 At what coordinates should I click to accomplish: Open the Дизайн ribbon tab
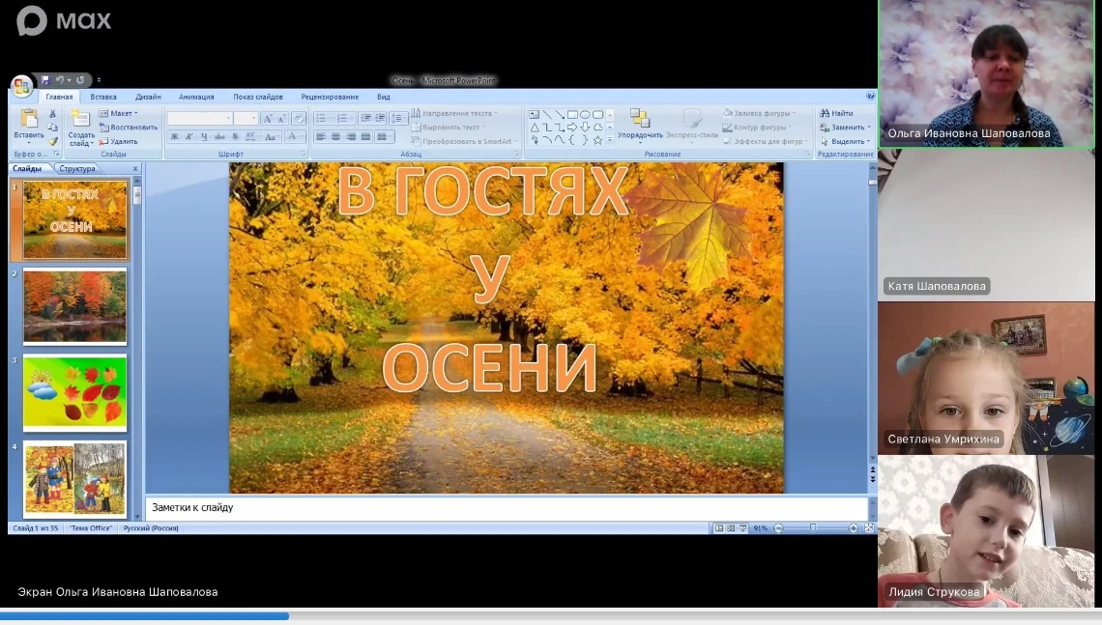tap(148, 97)
